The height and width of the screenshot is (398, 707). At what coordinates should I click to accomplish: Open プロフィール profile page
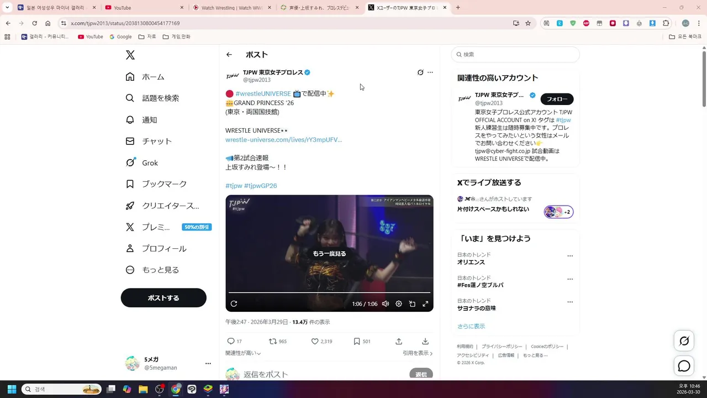point(156,249)
